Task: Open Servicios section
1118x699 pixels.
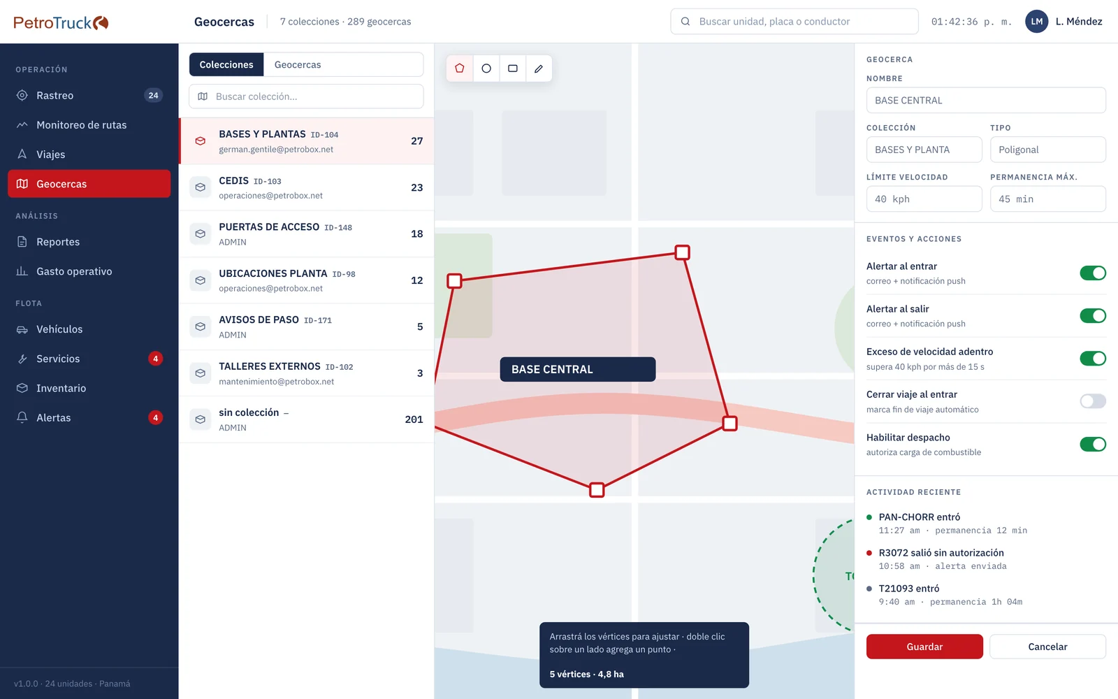Action: coord(89,359)
